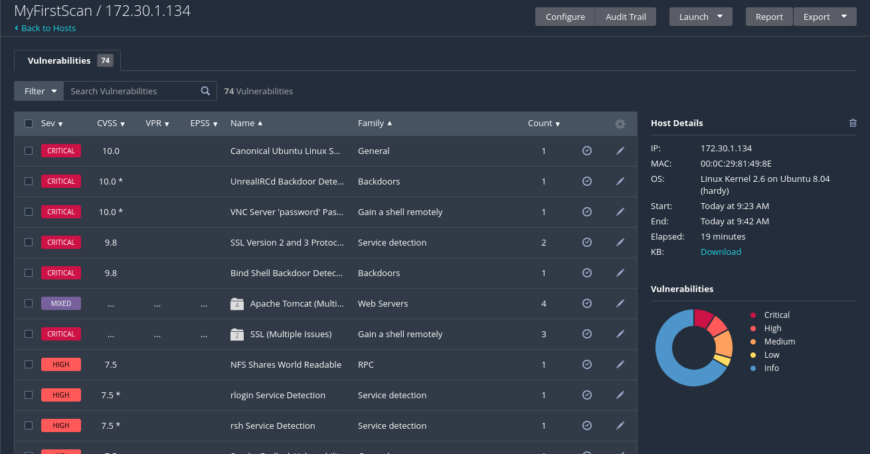Click the MIXED severity badge
The image size is (870, 454).
(61, 303)
